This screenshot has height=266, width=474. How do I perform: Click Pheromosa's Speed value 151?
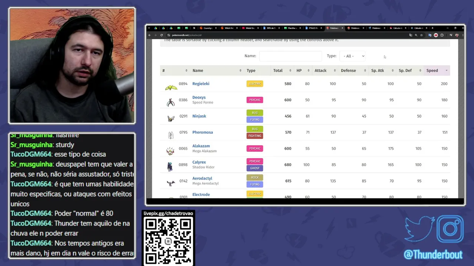pos(444,132)
